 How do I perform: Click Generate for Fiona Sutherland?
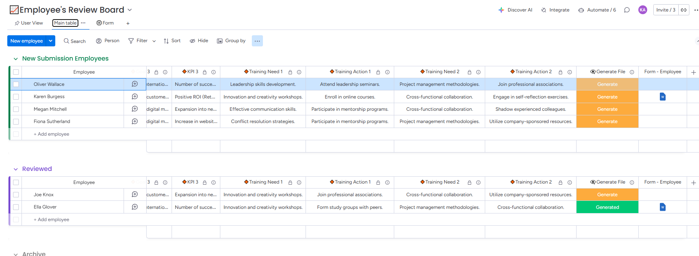607,121
